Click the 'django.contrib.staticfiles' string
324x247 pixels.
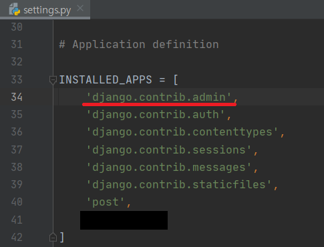click(179, 185)
